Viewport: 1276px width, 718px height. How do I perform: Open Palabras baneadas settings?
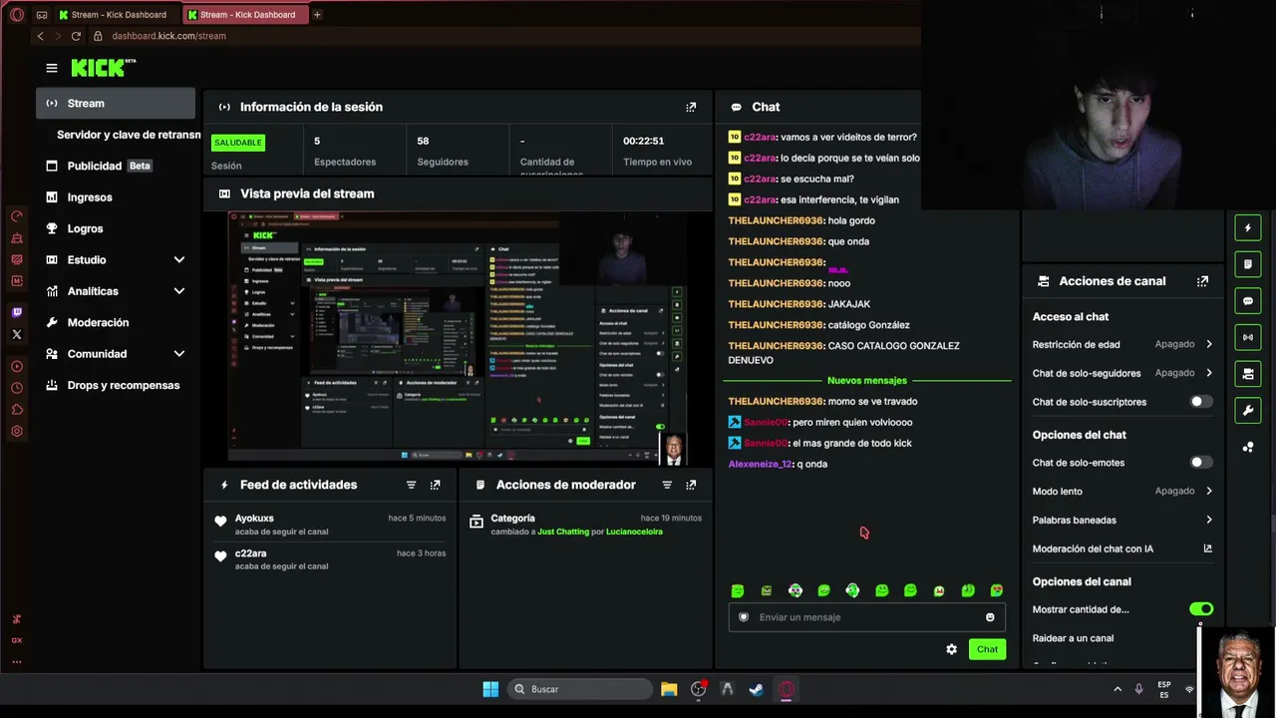[1122, 520]
